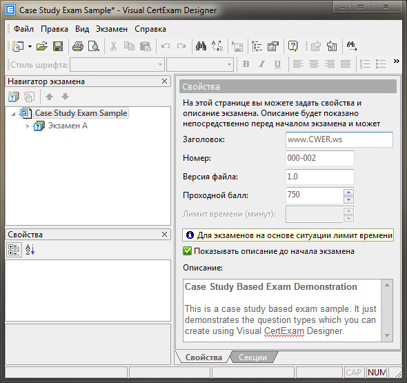Save the exam with the floppy disk icon
The image size is (407, 383).
click(x=58, y=46)
